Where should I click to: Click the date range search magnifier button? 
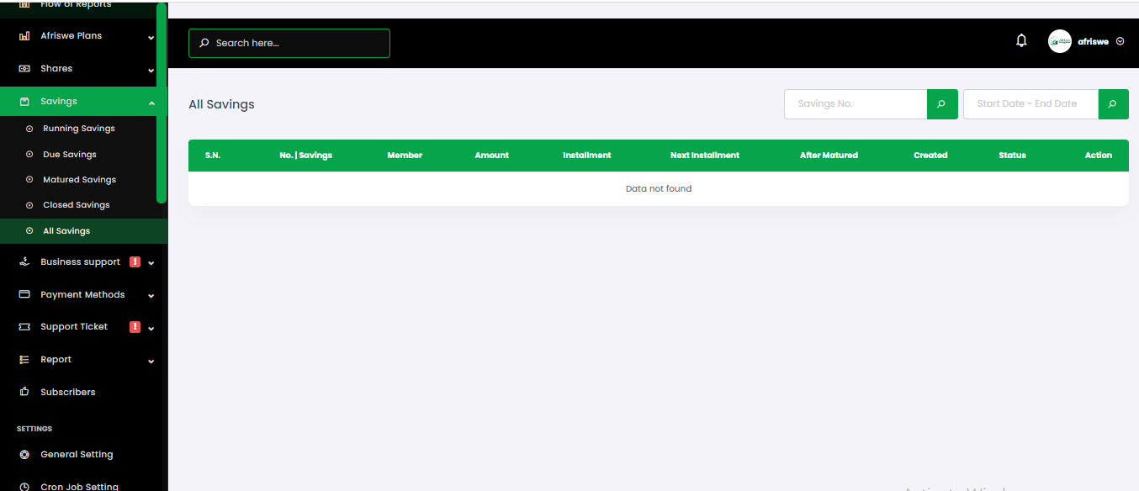pyautogui.click(x=1114, y=104)
